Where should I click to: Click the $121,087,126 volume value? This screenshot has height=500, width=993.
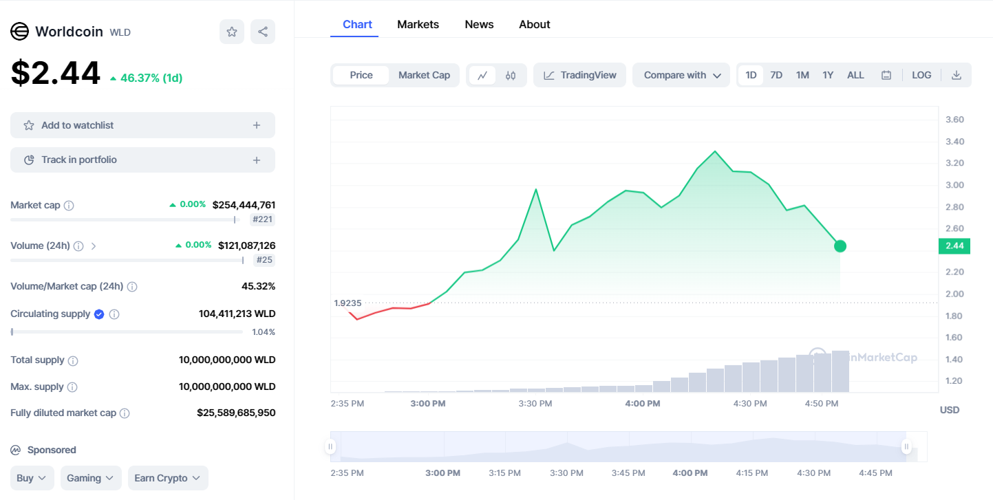point(246,246)
